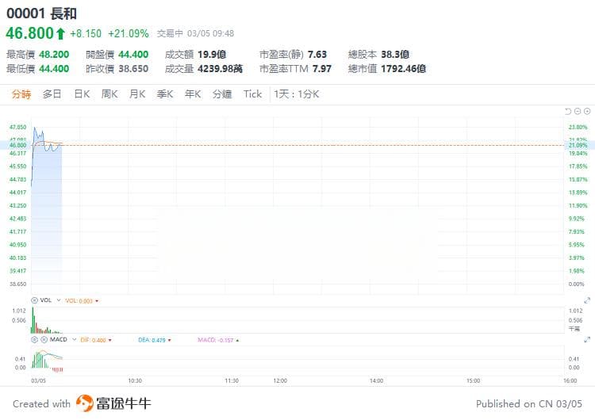Reset the chart view with the undo icon
This screenshot has width=595, height=420.
coord(568,112)
